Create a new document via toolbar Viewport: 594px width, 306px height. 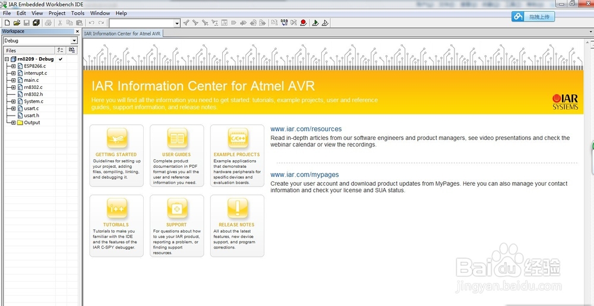[7, 23]
